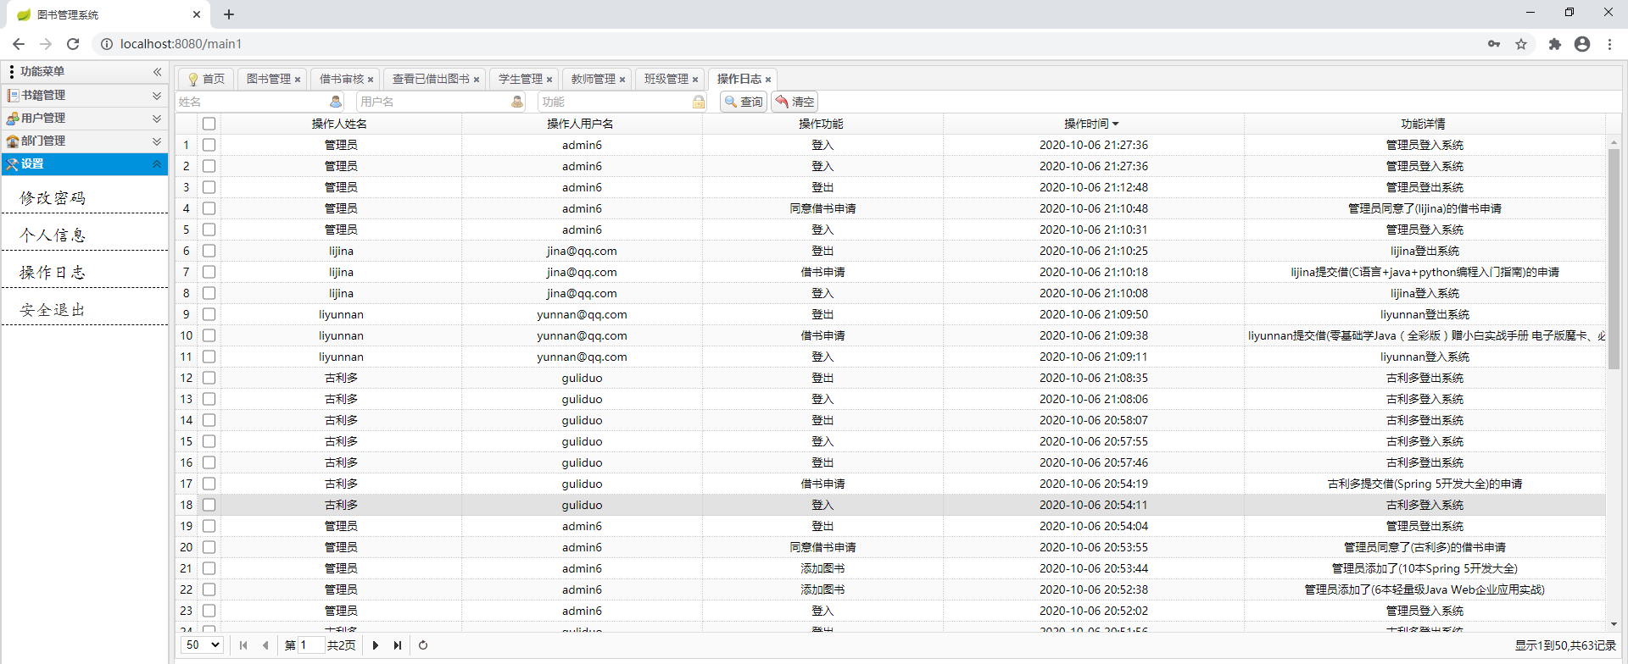Bookmark this page with the star icon
Image resolution: width=1628 pixels, height=664 pixels.
1521,44
